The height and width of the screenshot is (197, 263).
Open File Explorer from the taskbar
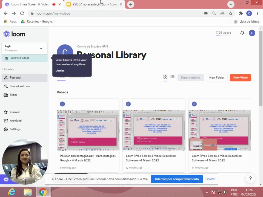(x=28, y=192)
